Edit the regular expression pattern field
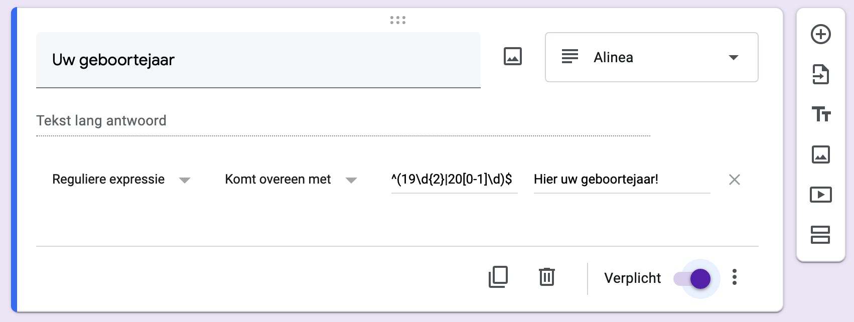This screenshot has width=854, height=322. 454,180
